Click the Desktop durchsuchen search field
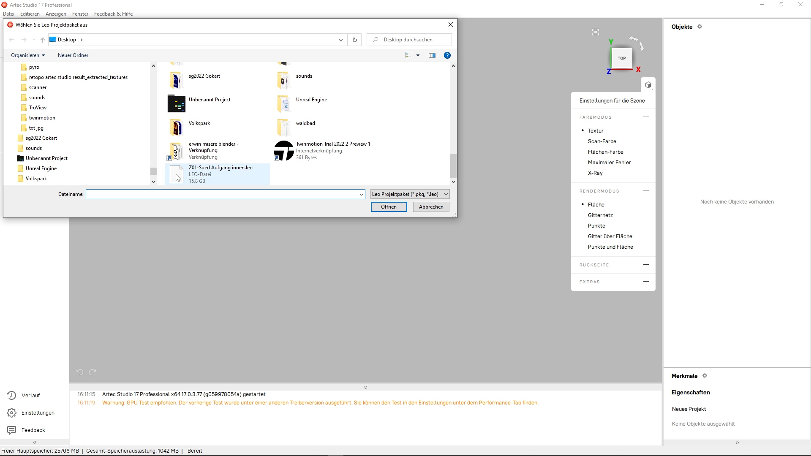 pyautogui.click(x=409, y=40)
